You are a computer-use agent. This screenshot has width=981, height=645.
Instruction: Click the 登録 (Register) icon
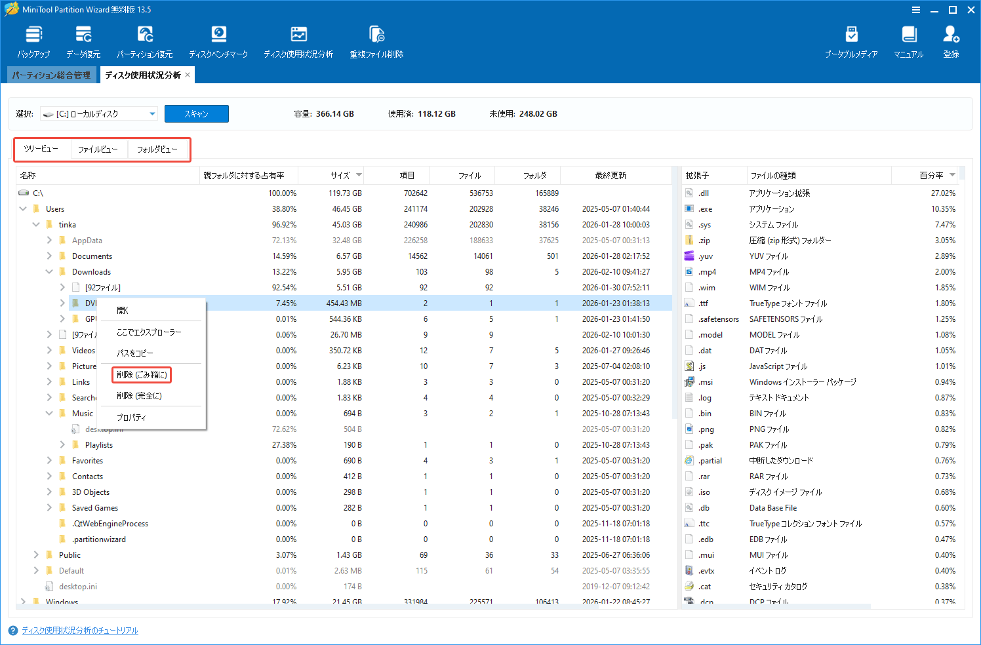pos(951,41)
